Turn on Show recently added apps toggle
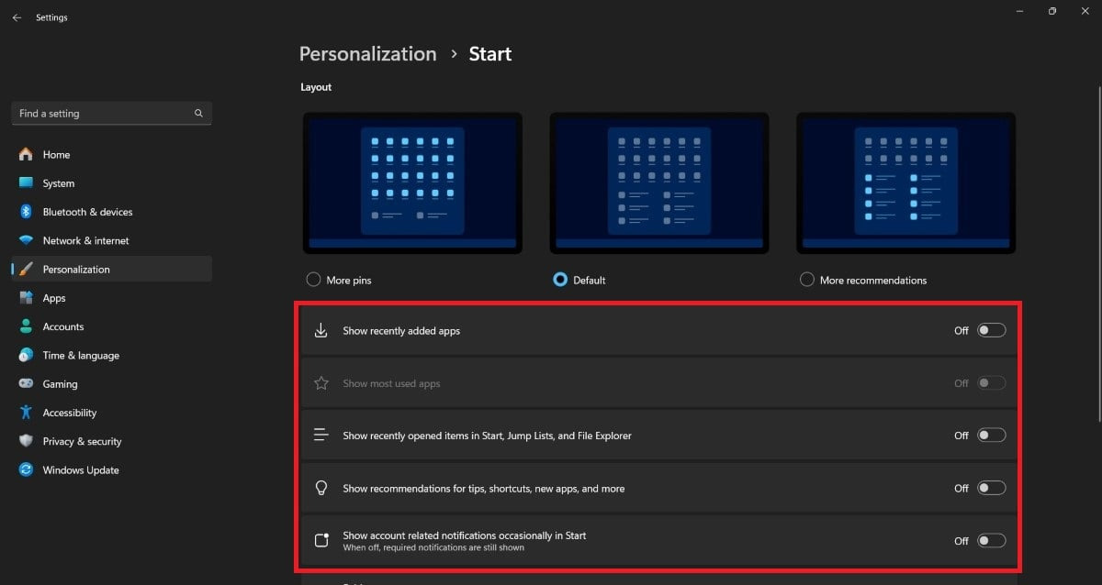Image resolution: width=1102 pixels, height=585 pixels. [991, 330]
